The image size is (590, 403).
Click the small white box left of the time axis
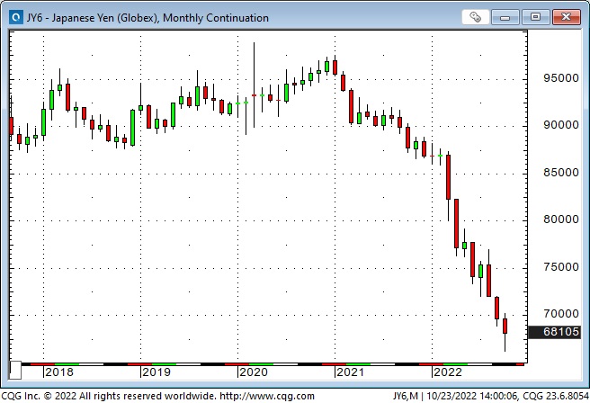click(x=15, y=371)
